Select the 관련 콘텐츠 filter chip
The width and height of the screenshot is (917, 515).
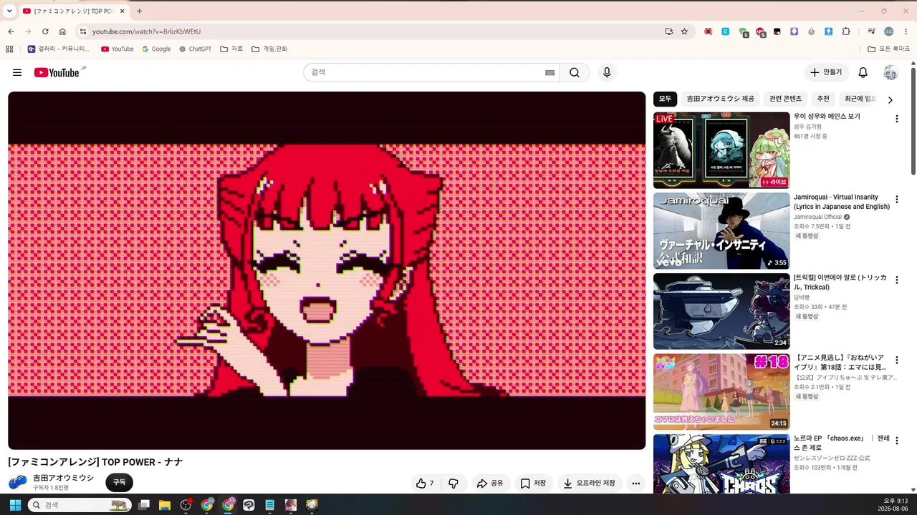click(785, 99)
